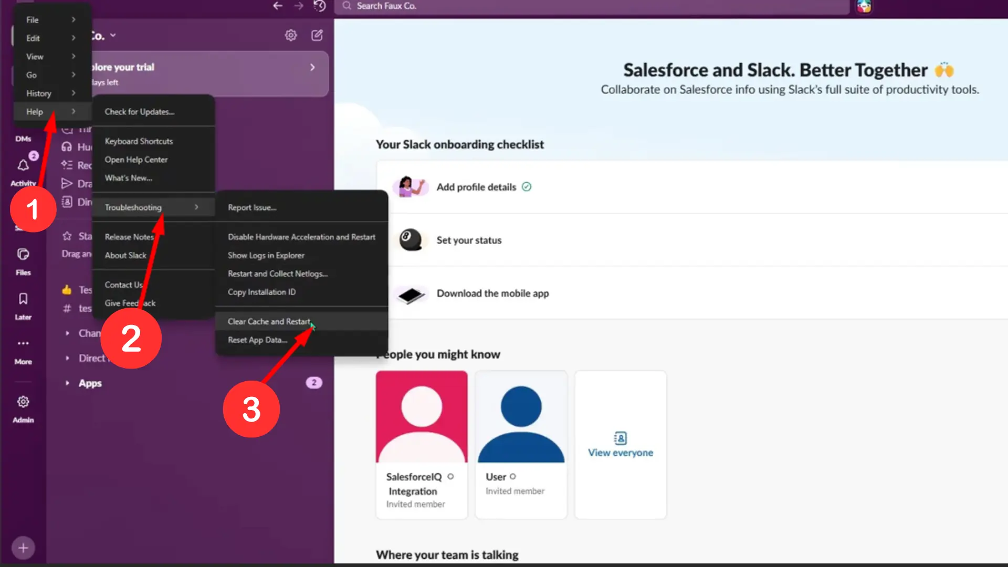Screen dimensions: 1008x567
Task: Select Check for Updates...
Action: tap(153, 111)
